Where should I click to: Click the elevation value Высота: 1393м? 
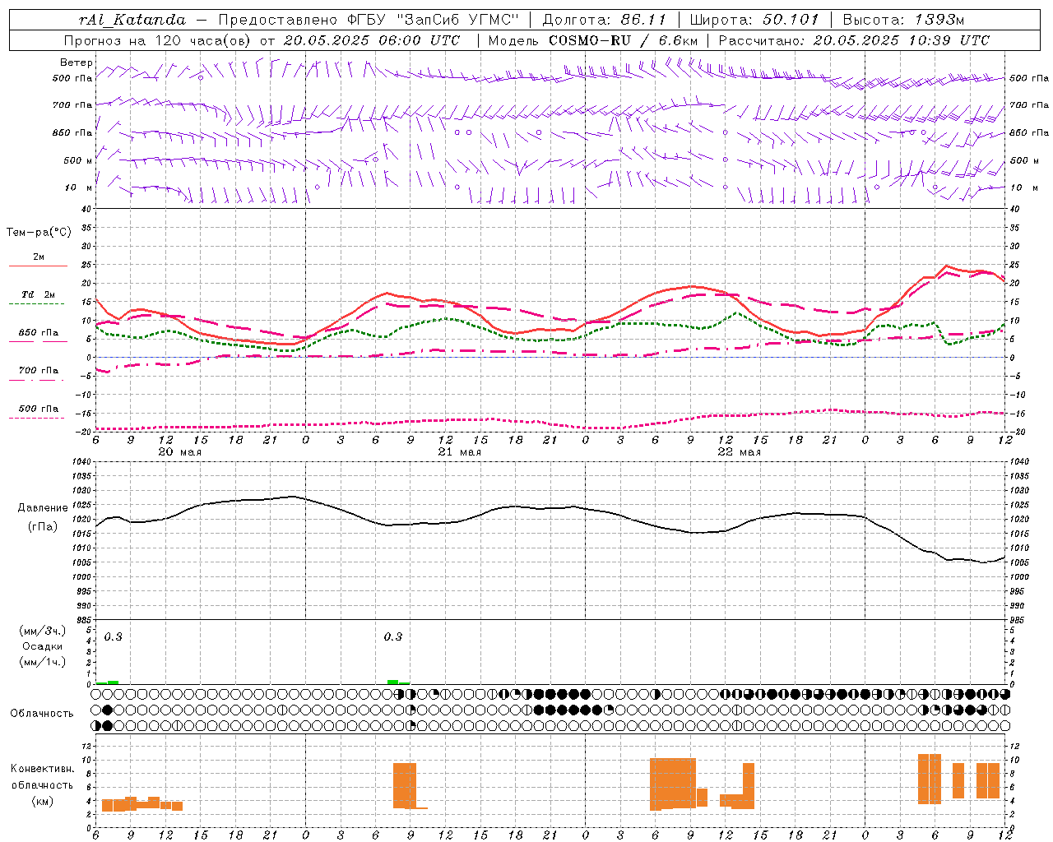click(904, 20)
